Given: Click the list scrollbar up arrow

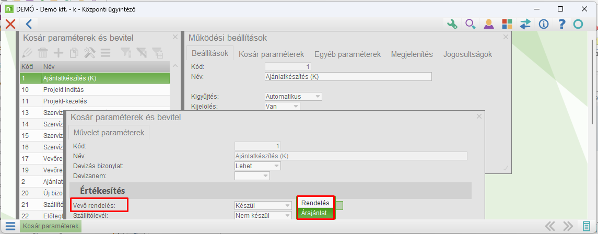Looking at the screenshot, I should point(175,66).
